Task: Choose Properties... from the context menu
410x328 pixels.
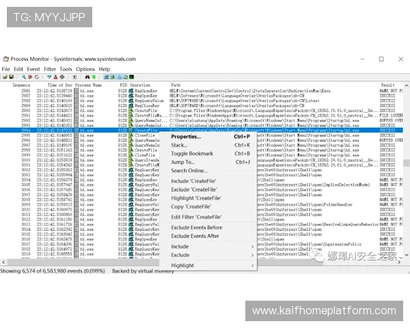Action: pos(186,136)
